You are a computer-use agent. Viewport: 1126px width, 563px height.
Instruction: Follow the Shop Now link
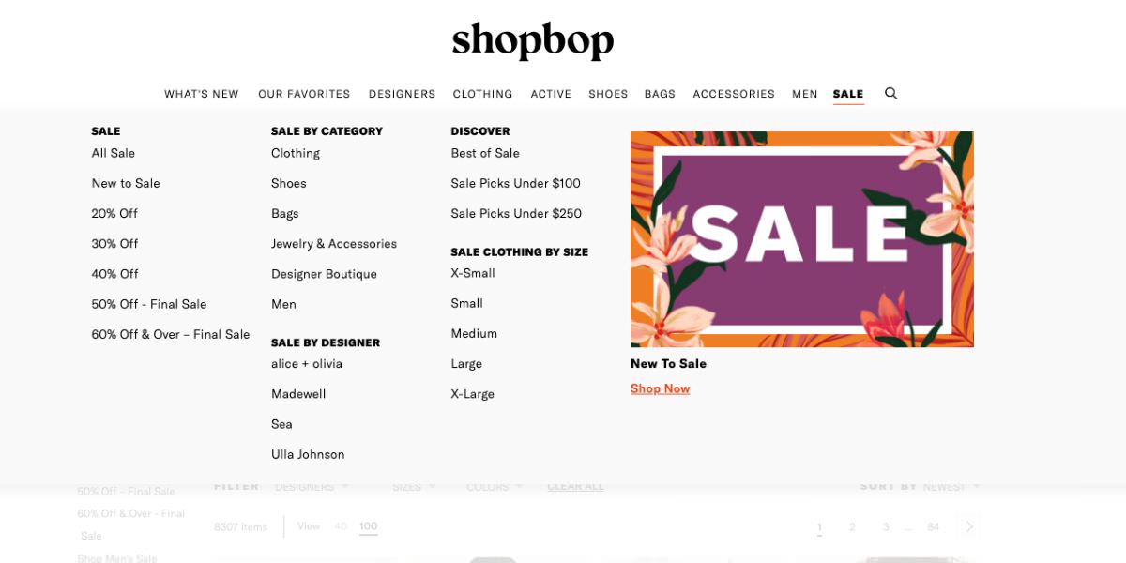pos(661,388)
